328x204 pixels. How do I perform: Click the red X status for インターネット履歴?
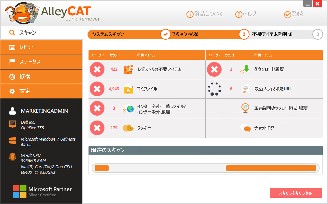tap(97, 108)
